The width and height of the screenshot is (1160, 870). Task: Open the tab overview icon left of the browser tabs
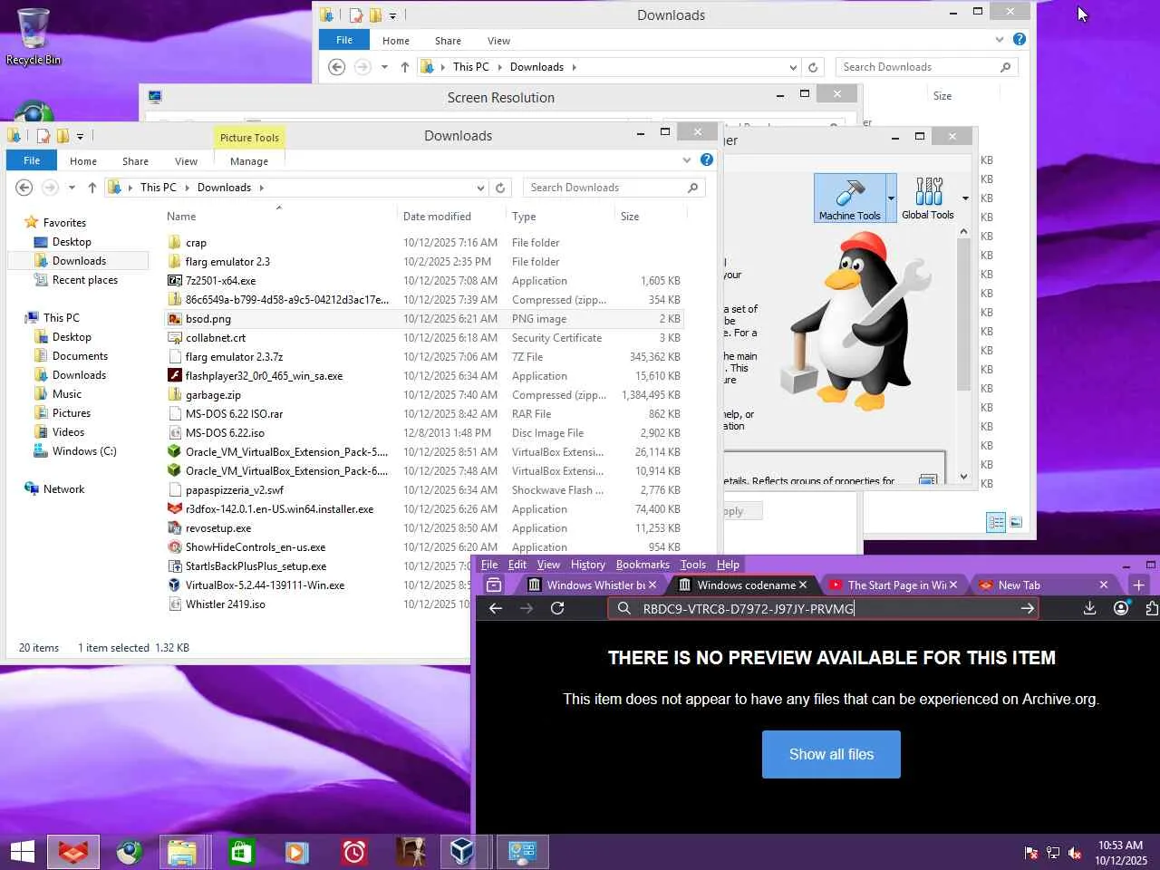click(x=494, y=585)
